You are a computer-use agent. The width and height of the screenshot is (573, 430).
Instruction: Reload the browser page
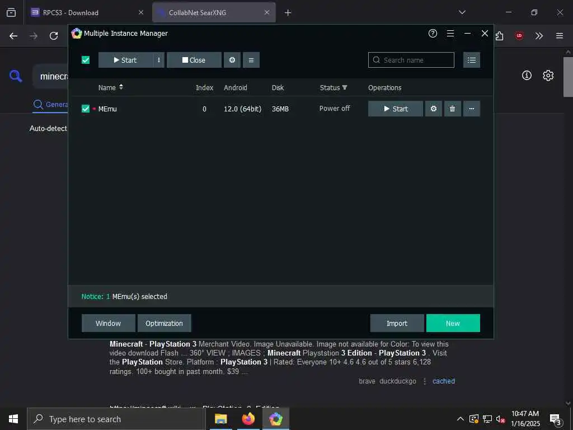tap(54, 36)
